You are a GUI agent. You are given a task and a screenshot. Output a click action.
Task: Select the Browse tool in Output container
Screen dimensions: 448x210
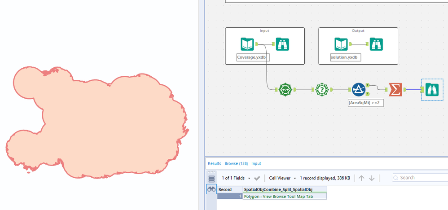(376, 44)
